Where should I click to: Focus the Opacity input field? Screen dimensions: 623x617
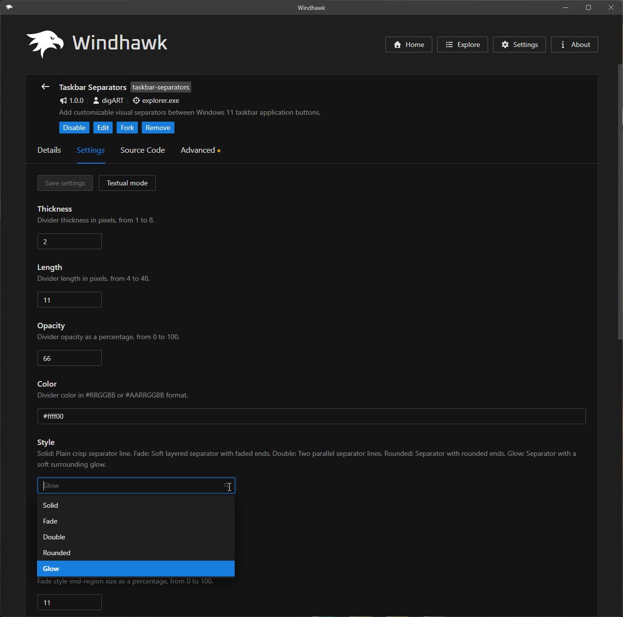[70, 358]
